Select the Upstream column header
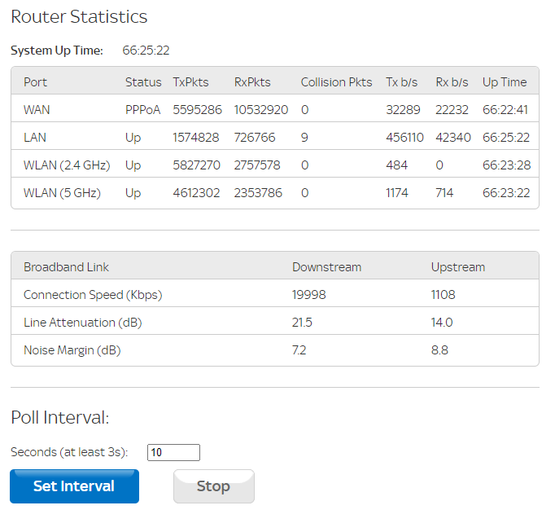This screenshot has width=555, height=523. coord(457,267)
